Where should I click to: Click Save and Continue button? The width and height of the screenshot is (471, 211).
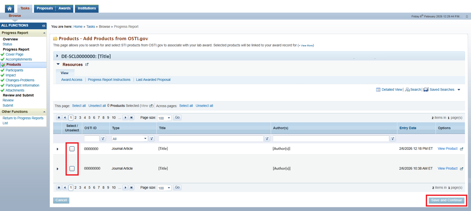pos(446,200)
